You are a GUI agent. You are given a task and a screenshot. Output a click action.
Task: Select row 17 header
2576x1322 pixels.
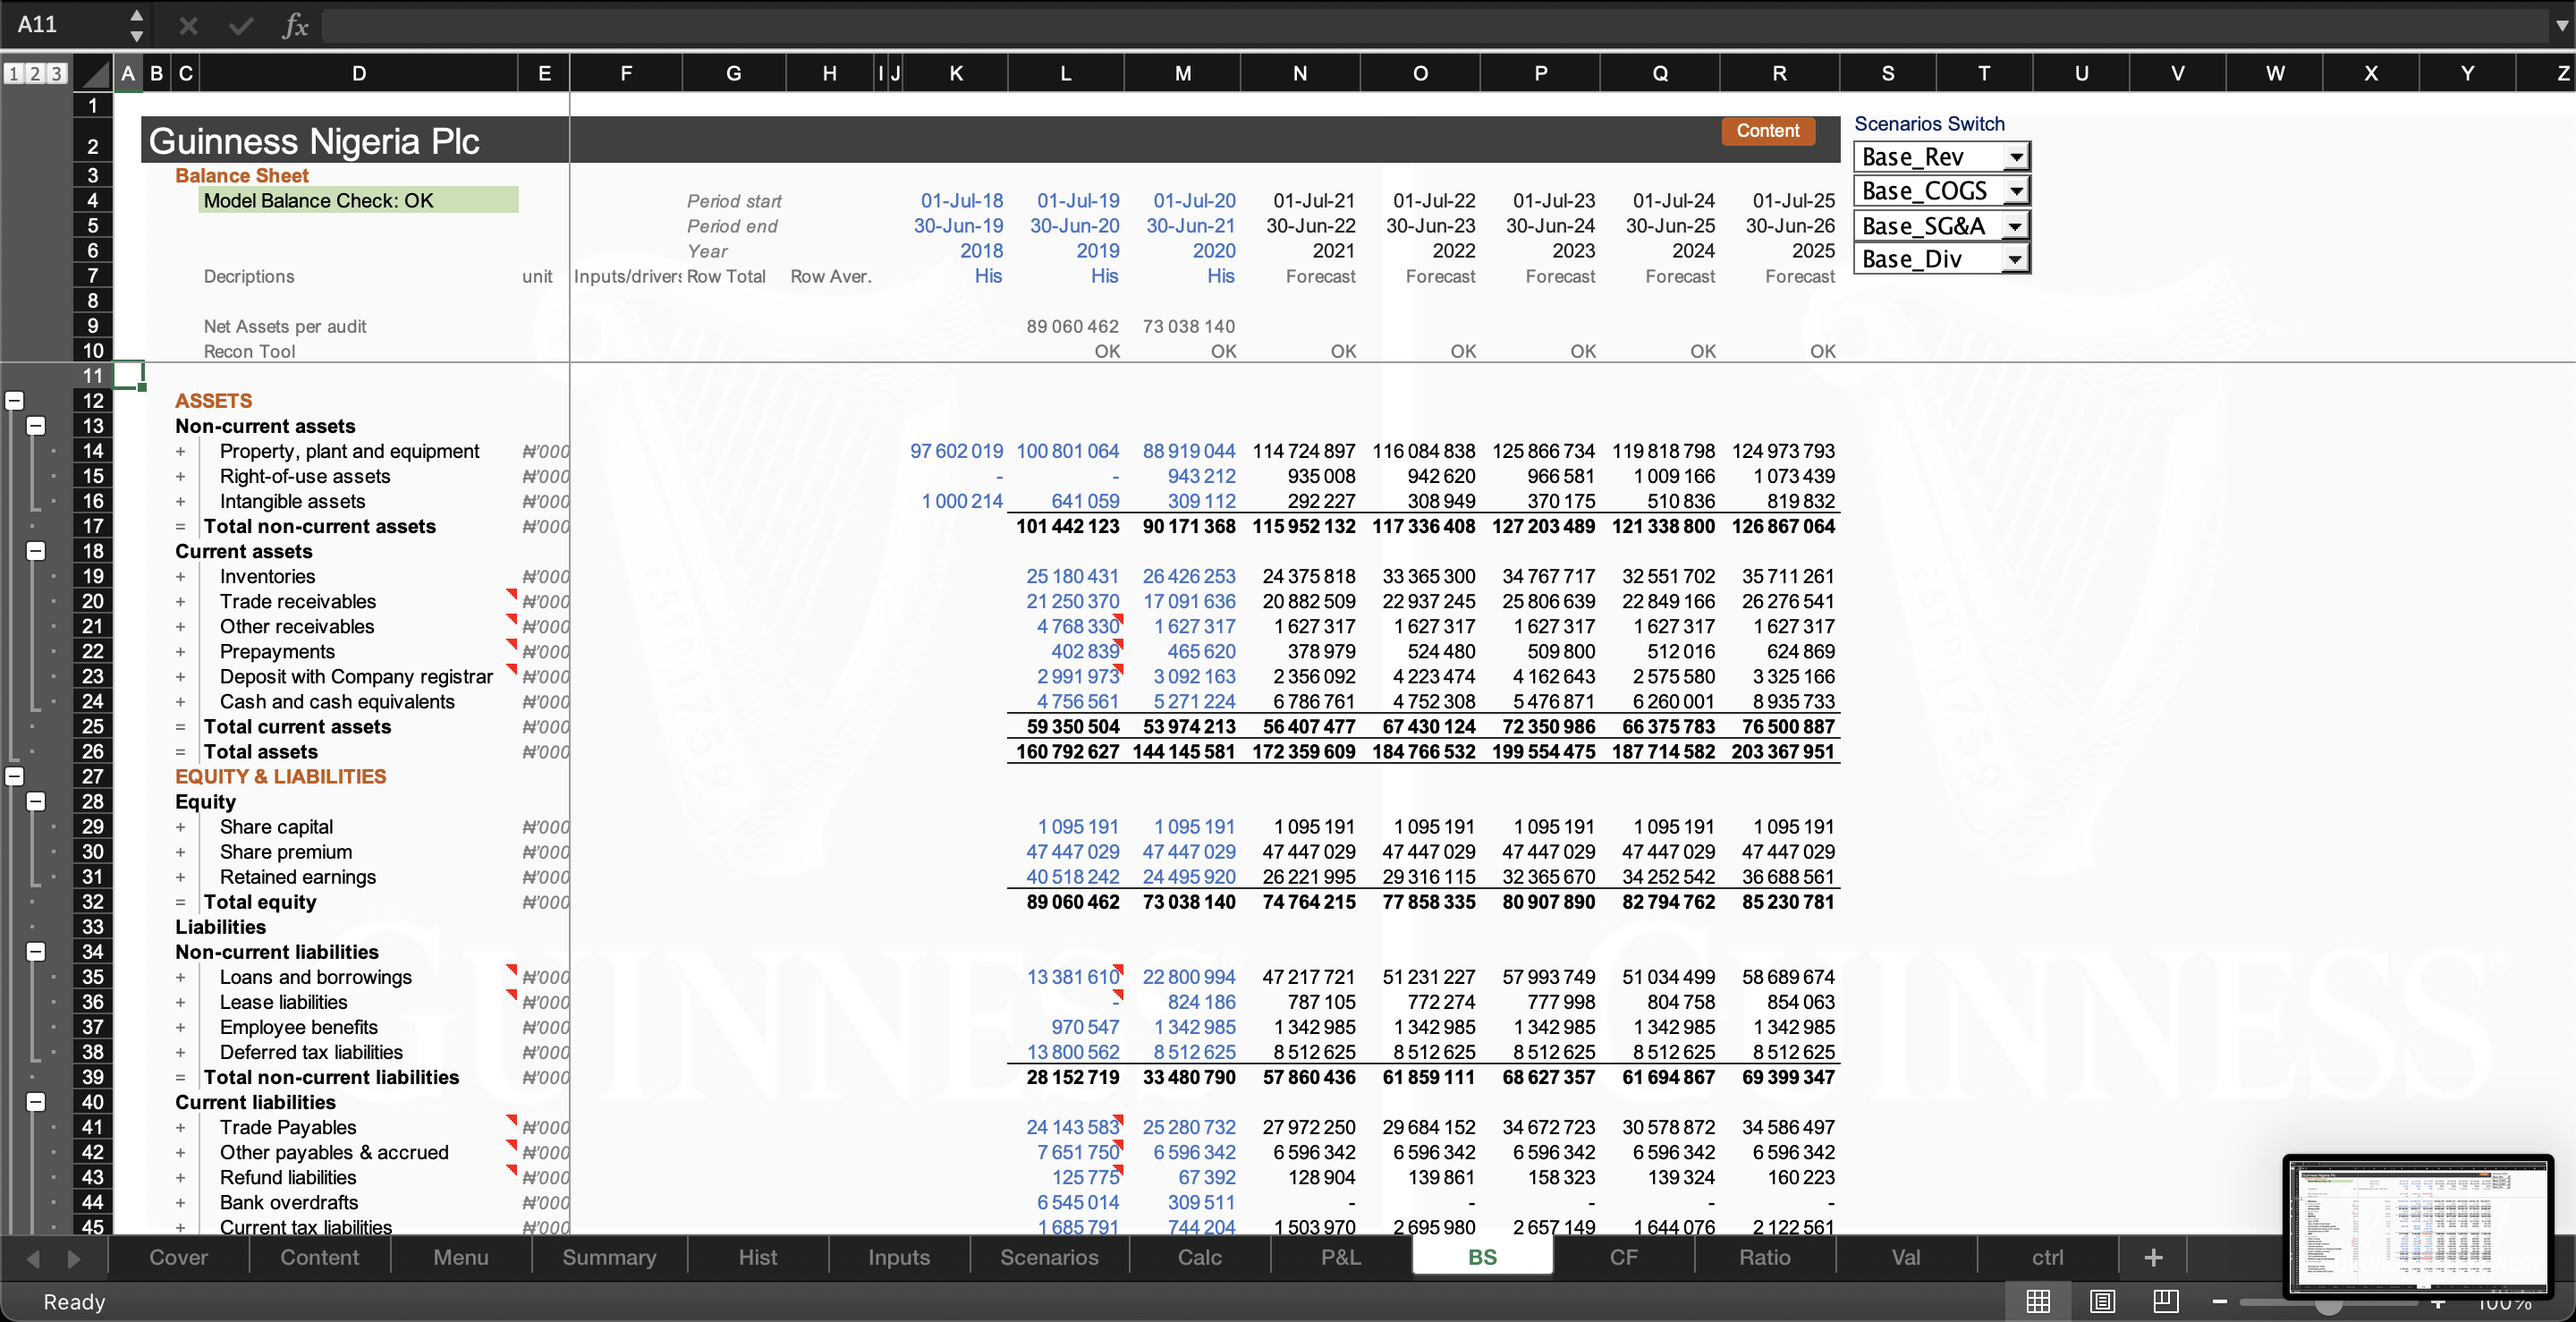92,526
